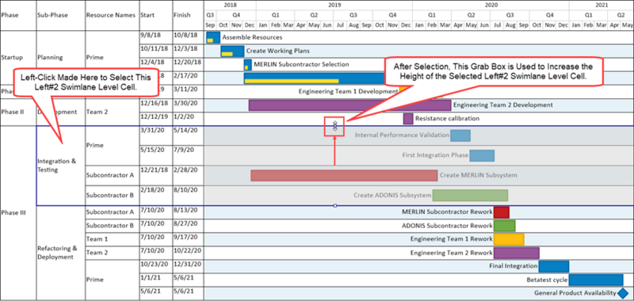This screenshot has width=634, height=301.
Task: Select the Integration & Testing sub-phase cell
Action: [61, 166]
